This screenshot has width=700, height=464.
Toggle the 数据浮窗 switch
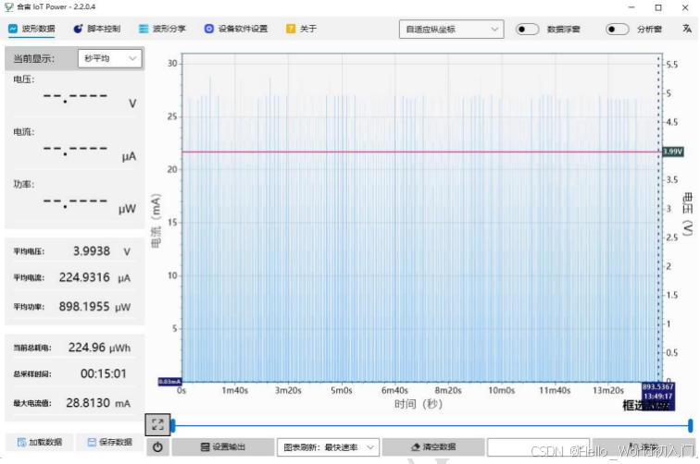point(527,30)
